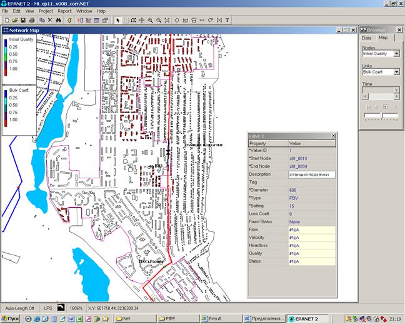Viewport: 405px width, 324px height.
Task: Select the Add Pipe tool
Action: [201, 20]
